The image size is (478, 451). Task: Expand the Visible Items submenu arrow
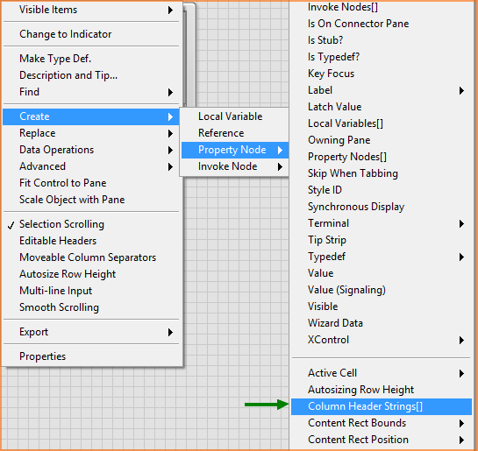pos(170,10)
